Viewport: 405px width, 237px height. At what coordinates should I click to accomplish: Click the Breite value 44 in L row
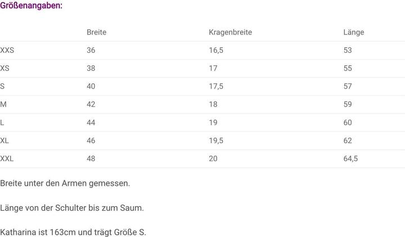tap(91, 122)
